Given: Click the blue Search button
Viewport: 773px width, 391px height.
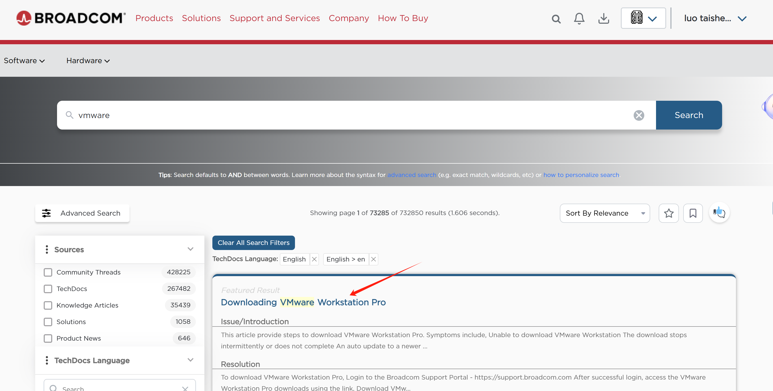Looking at the screenshot, I should click(x=689, y=115).
